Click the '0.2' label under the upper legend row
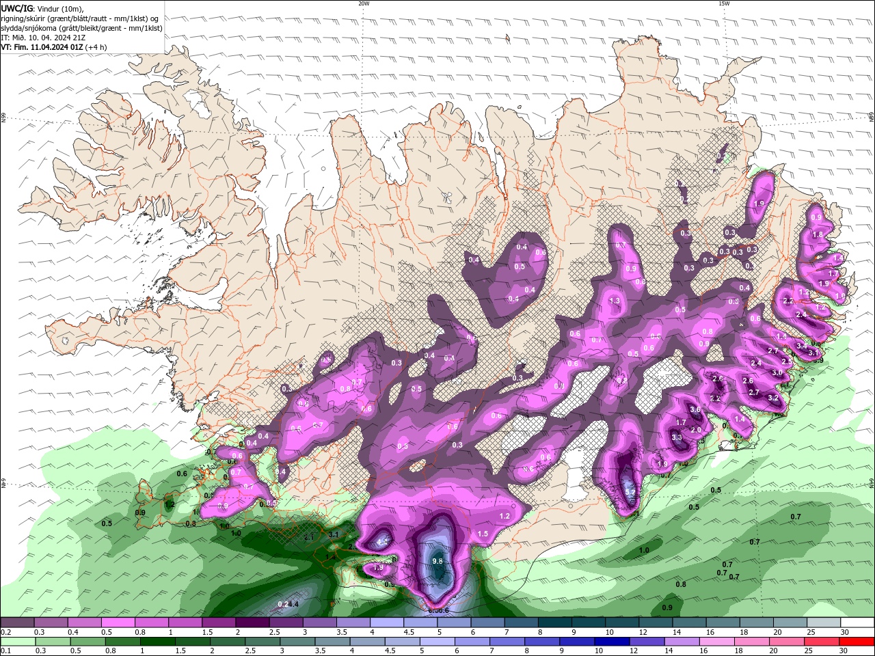 5,632
